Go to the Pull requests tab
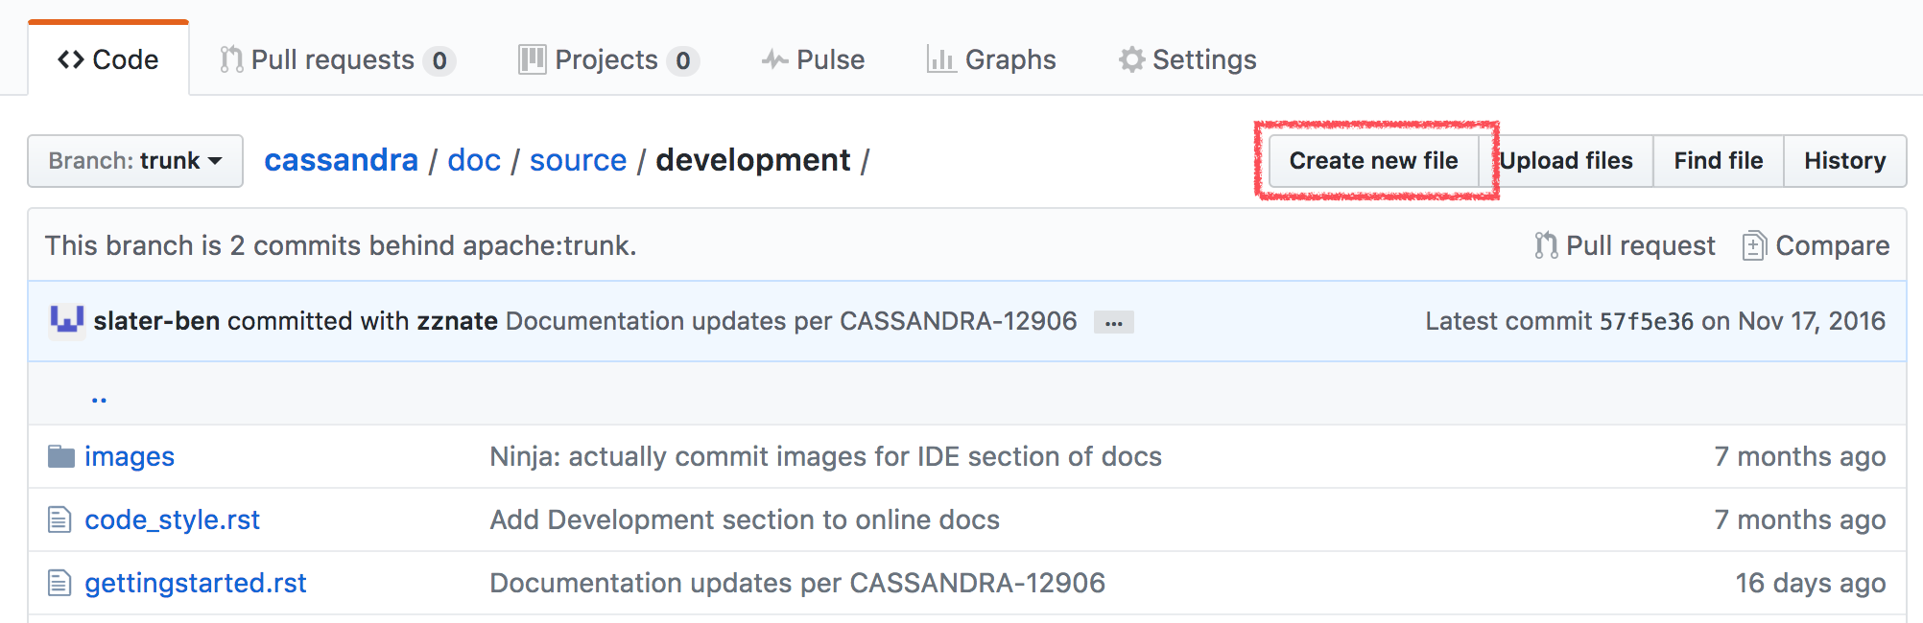 point(335,59)
